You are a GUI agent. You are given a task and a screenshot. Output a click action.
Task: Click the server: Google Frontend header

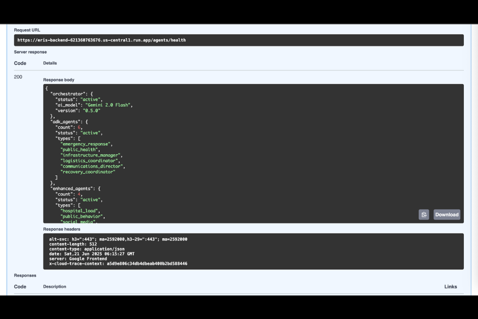click(x=78, y=259)
